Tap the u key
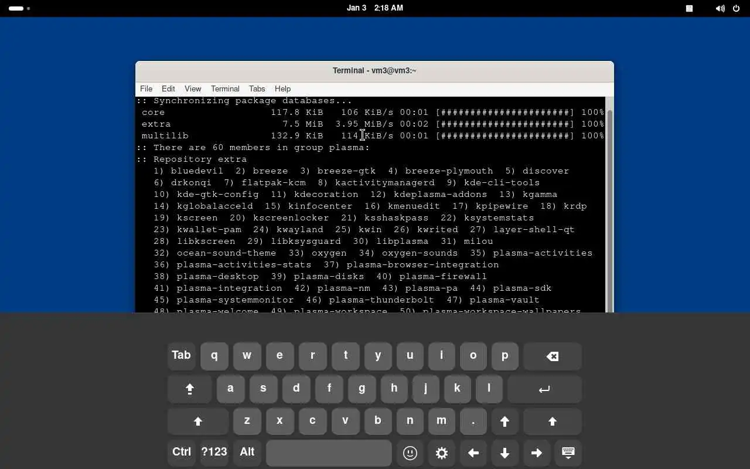 [410, 356]
